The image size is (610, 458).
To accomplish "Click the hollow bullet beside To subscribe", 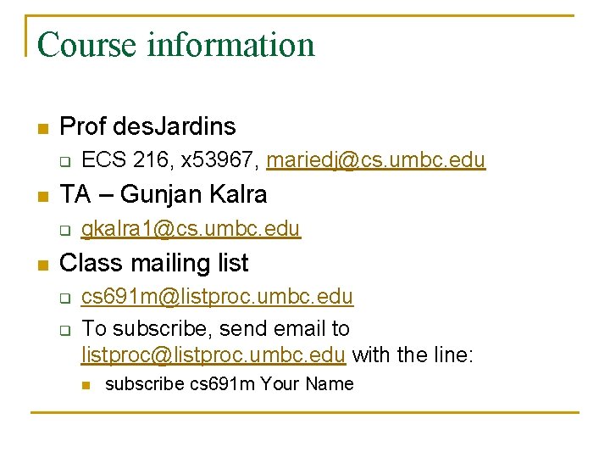I will coord(65,331).
